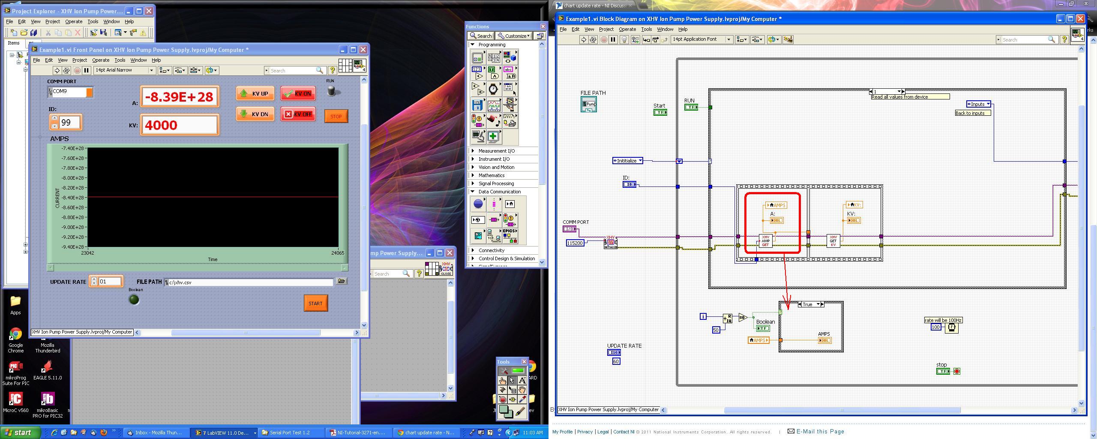1097x439 pixels.
Task: Click Run Continuously in Block Diagram toolbar
Action: click(x=593, y=39)
